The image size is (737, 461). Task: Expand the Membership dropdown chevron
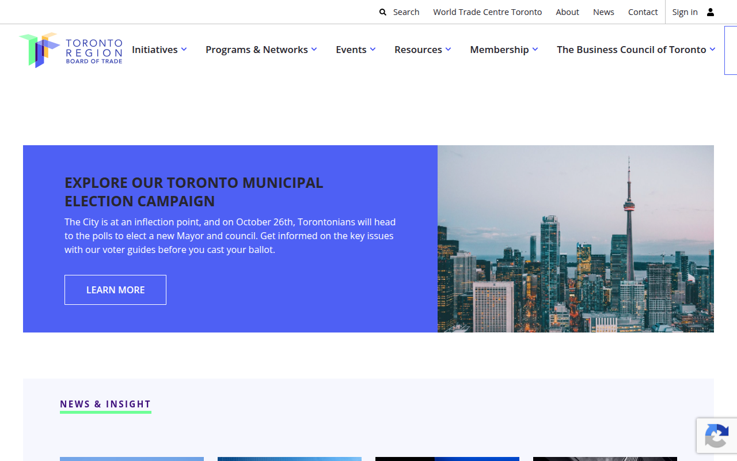[535, 50]
